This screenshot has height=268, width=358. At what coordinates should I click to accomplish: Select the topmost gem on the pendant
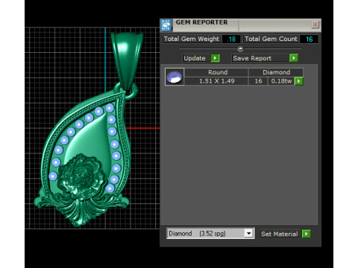coord(110,108)
